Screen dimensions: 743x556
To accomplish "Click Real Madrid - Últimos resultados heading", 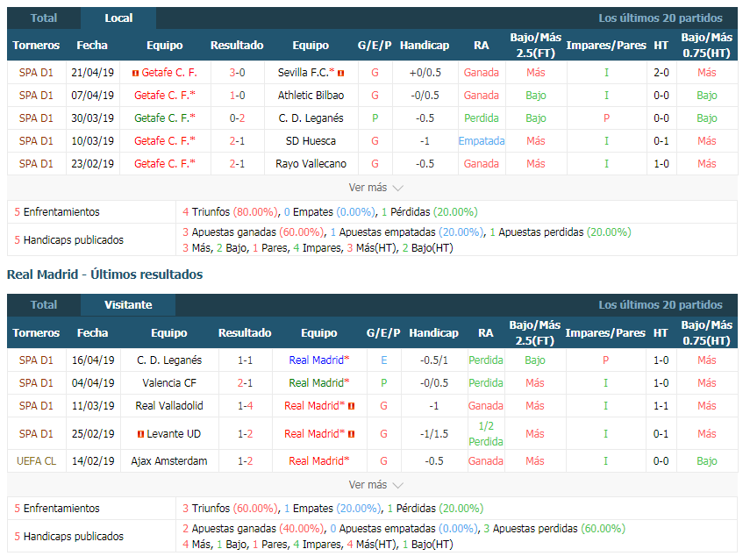I will tap(104, 274).
